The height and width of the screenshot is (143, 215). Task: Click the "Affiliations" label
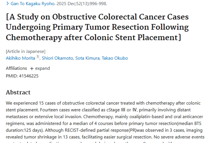(16, 68)
